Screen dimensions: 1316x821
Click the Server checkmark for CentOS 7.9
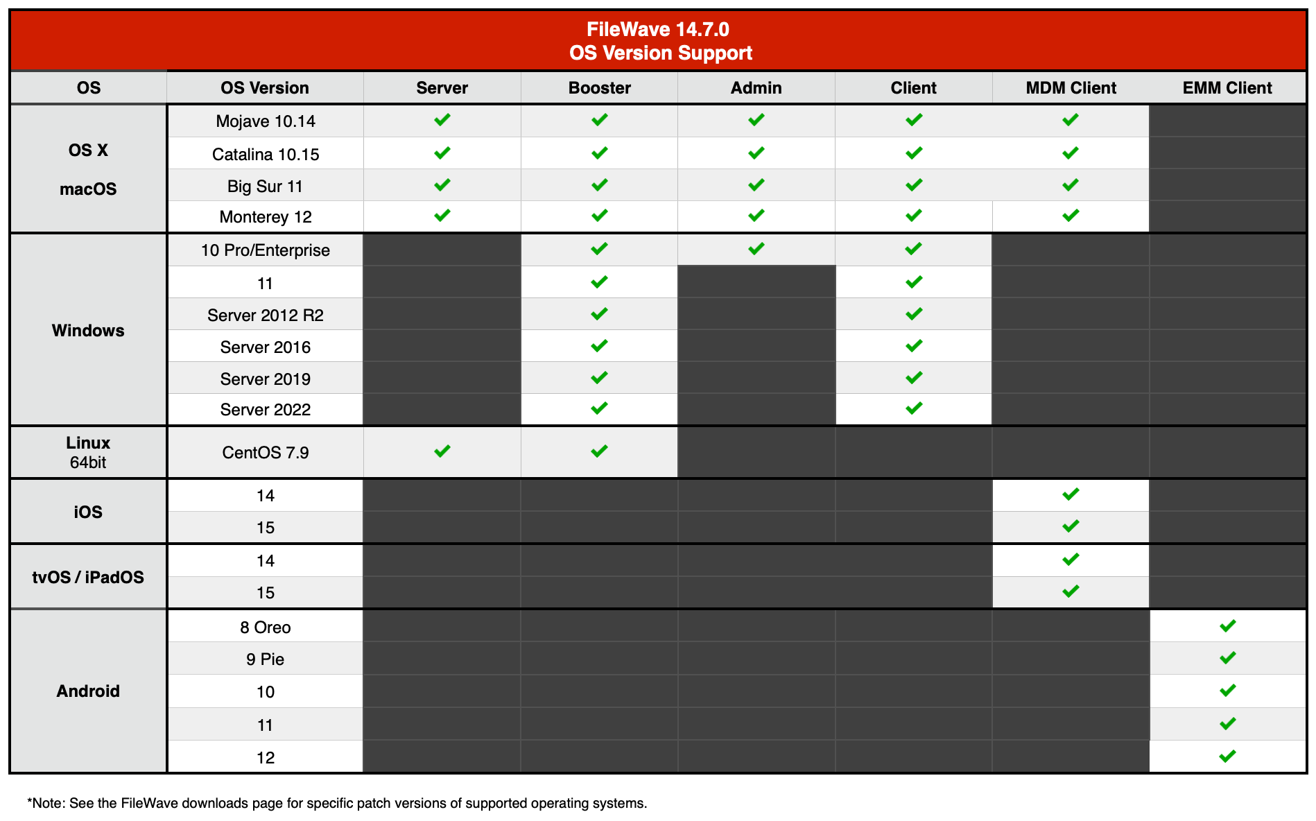tap(442, 451)
